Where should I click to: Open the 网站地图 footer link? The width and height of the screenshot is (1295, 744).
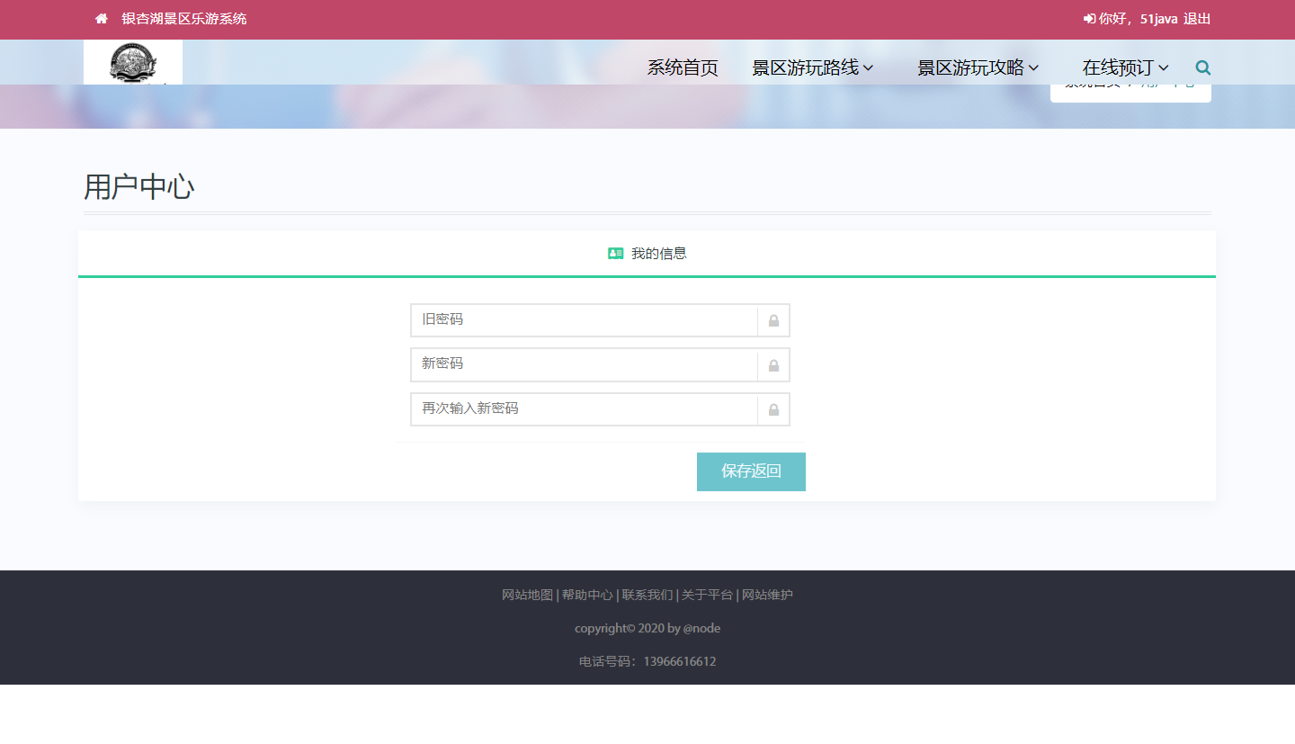(x=527, y=595)
